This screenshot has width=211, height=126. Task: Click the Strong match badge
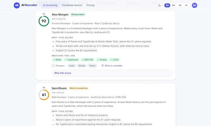coord(78,14)
